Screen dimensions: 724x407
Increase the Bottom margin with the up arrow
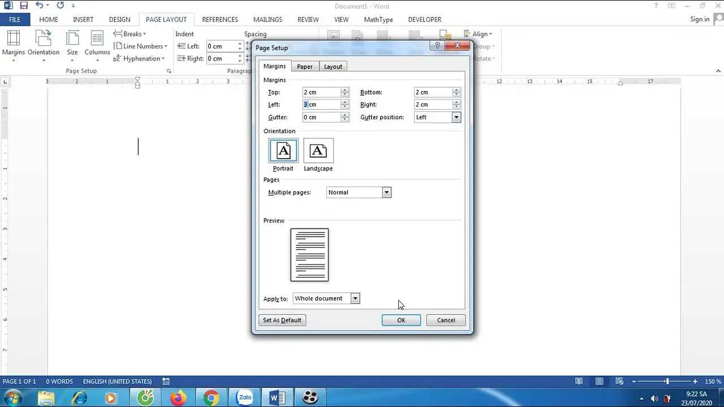click(x=456, y=90)
